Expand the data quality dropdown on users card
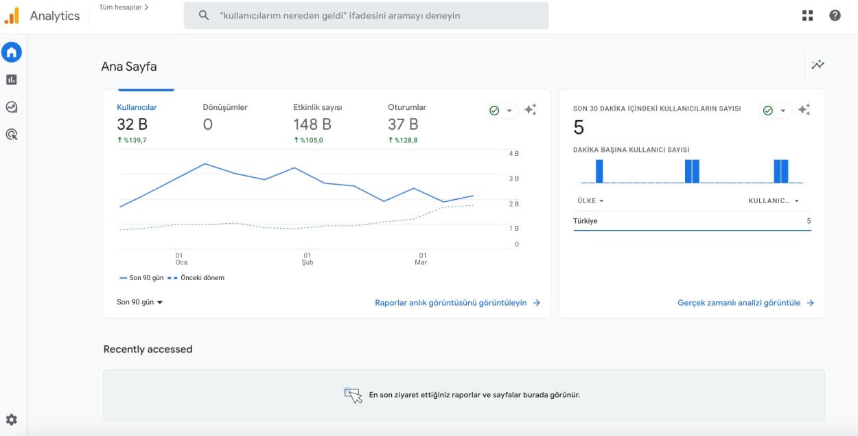This screenshot has height=436, width=858. [509, 111]
